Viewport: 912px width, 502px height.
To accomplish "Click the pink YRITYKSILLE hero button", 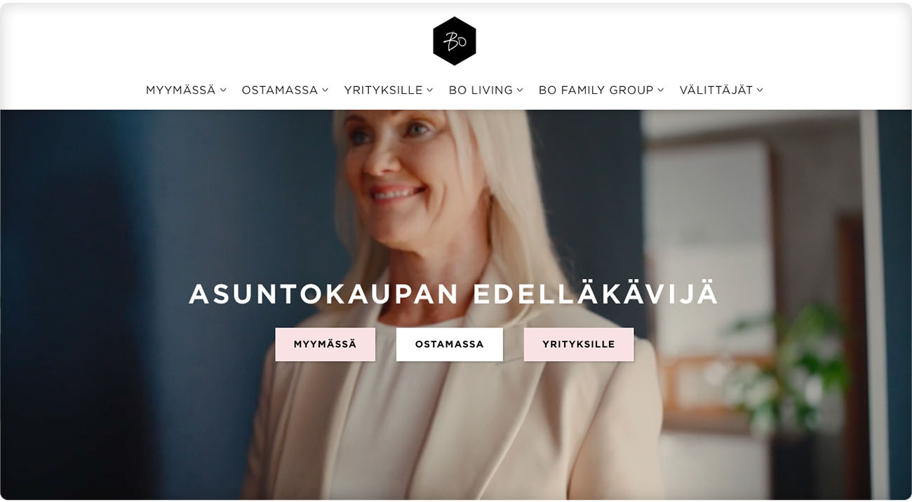I will (579, 344).
